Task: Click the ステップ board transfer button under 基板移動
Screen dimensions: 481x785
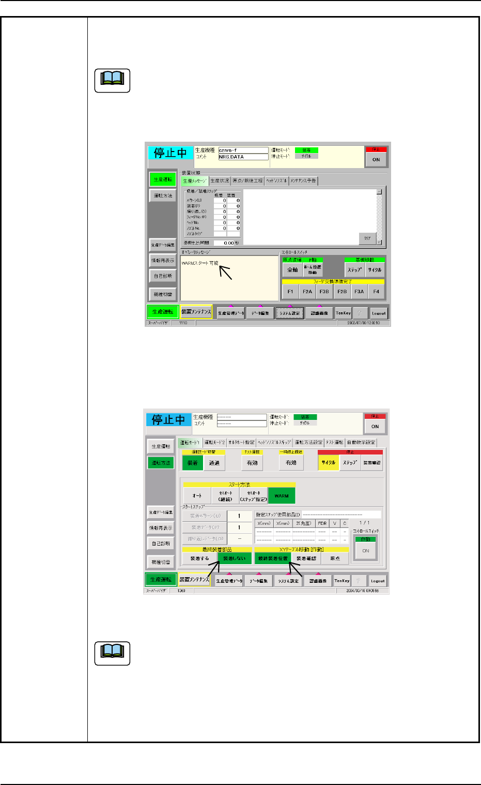Action: tap(355, 269)
